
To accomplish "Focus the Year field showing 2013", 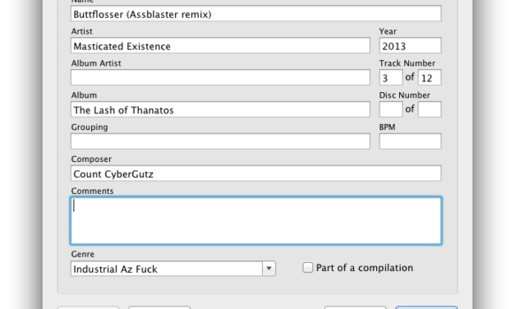I will tap(410, 45).
